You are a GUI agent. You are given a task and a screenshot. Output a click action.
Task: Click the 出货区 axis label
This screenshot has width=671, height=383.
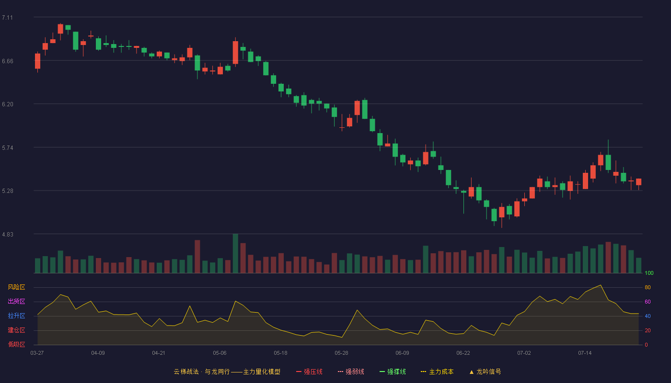click(16, 302)
